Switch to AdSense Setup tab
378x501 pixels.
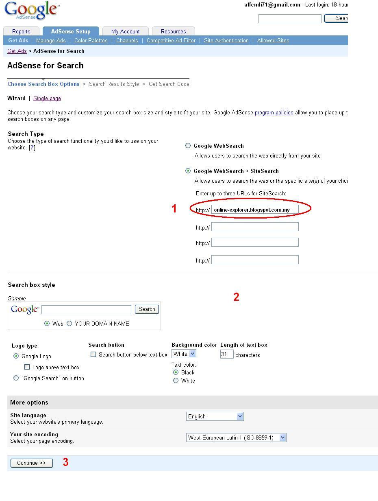[x=71, y=31]
